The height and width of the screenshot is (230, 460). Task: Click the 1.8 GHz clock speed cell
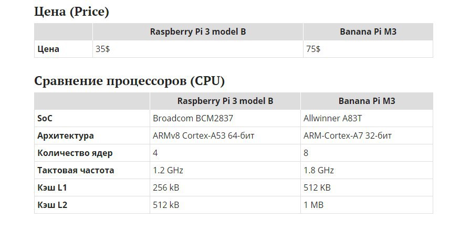319,170
